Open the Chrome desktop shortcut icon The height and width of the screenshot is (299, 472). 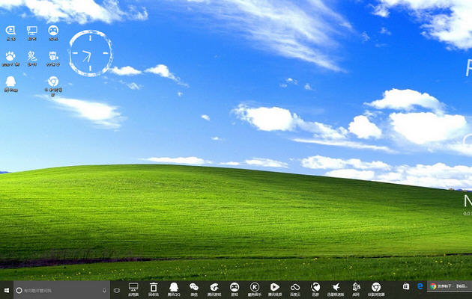(53, 86)
